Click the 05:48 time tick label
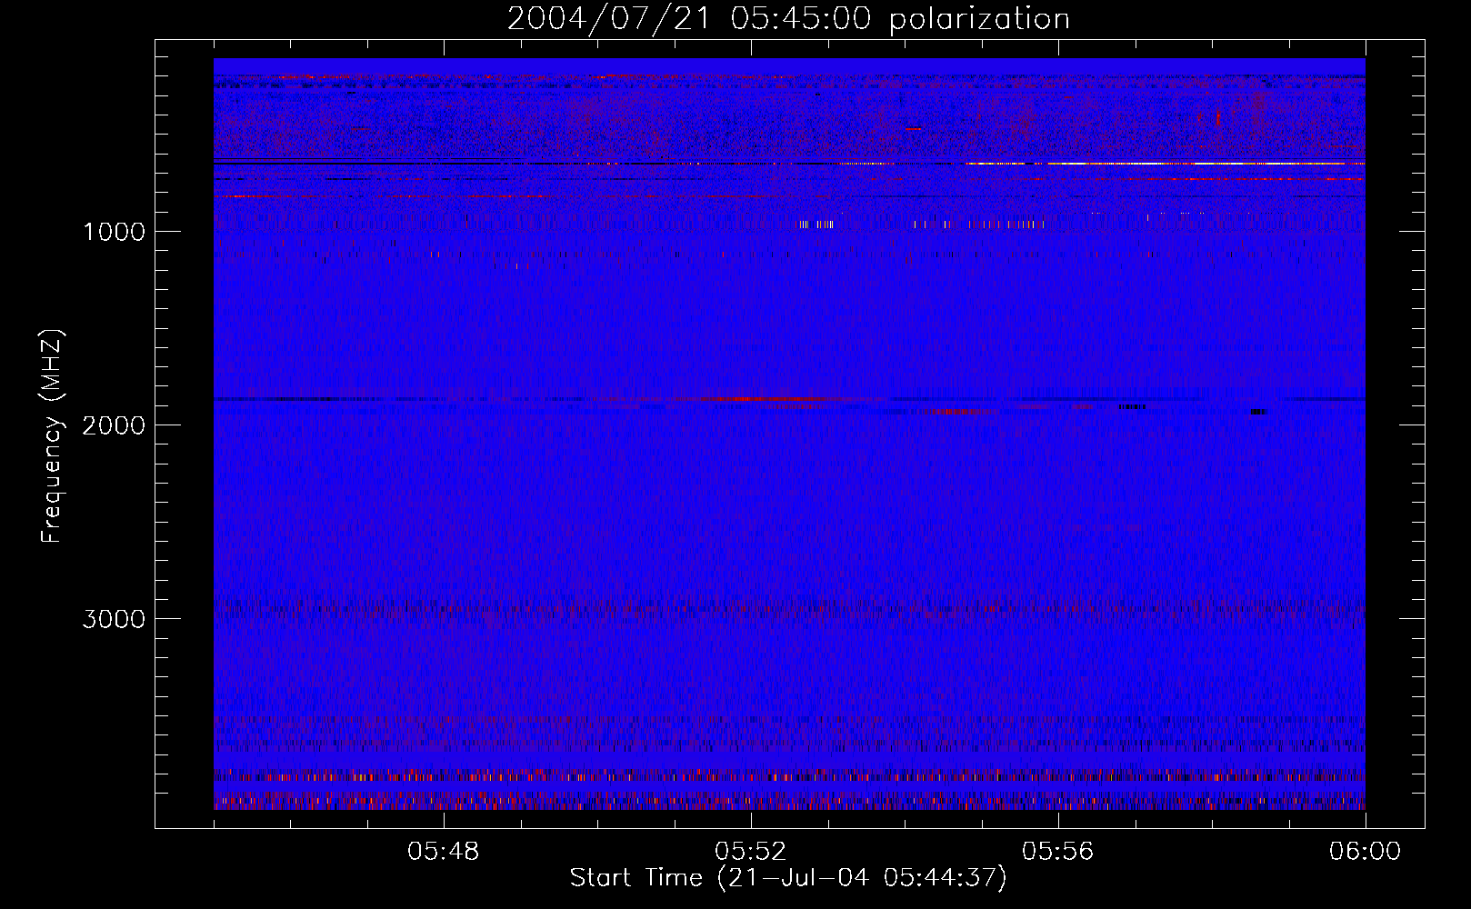Screen dimensions: 1471x909 444,852
